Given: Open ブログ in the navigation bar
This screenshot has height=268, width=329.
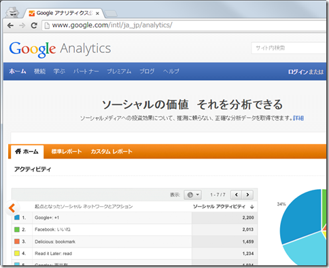Looking at the screenshot, I should (147, 71).
